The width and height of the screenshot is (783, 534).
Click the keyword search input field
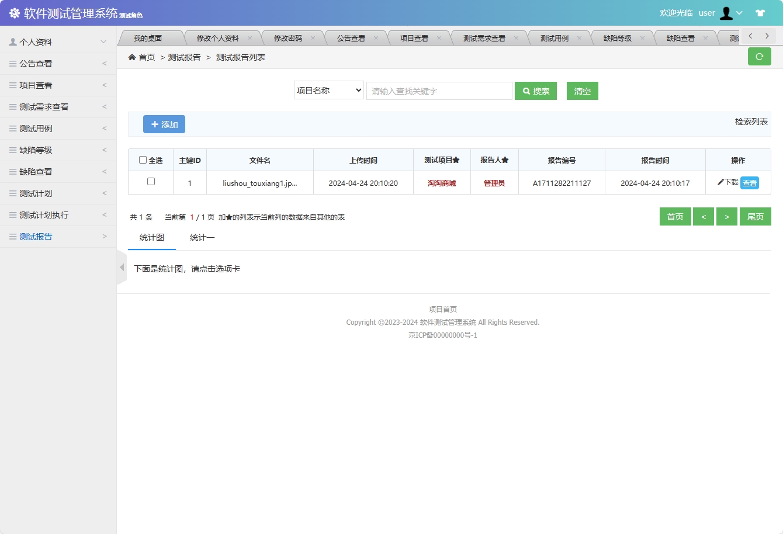pyautogui.click(x=439, y=91)
